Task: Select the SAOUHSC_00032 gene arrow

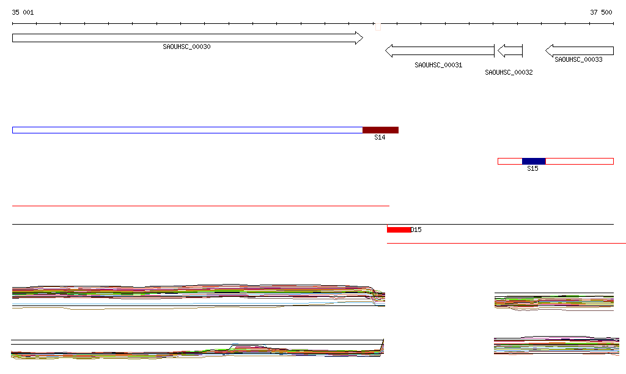Action: tap(510, 51)
